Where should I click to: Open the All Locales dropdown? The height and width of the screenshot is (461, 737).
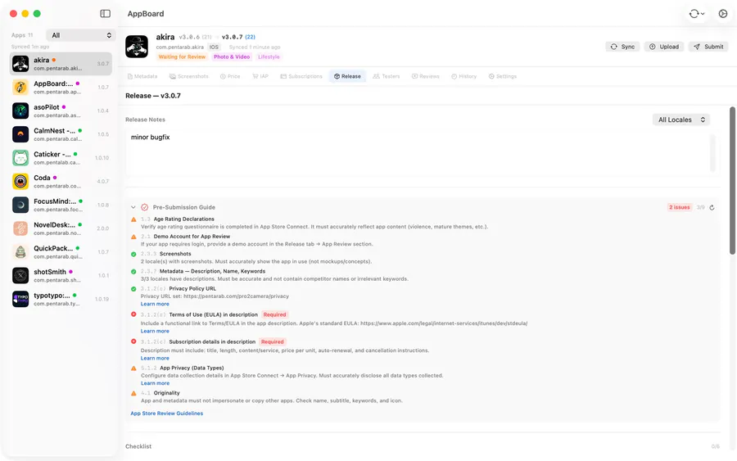tap(681, 120)
